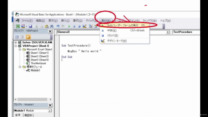Click the Reset (stop) toolbar icon
208x117 pixels.
79,26
